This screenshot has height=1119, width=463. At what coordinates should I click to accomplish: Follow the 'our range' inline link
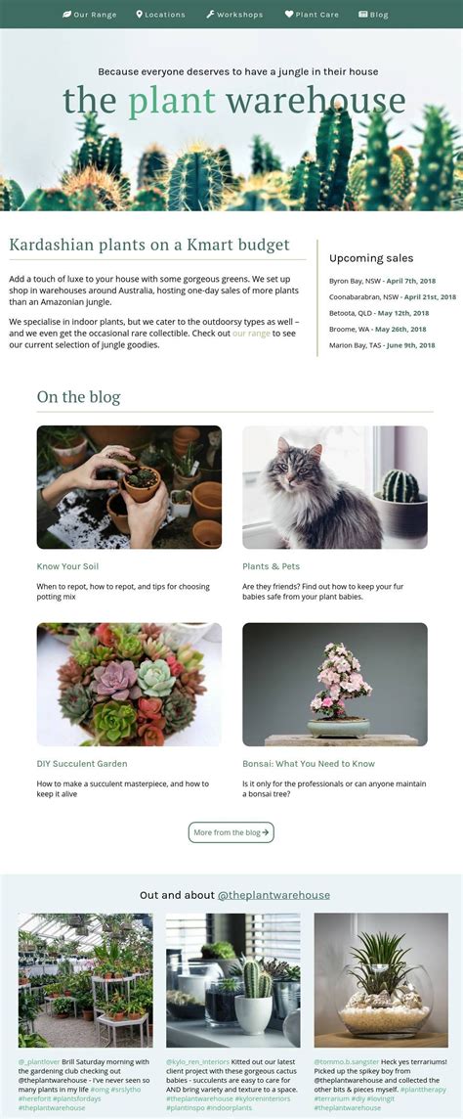tap(251, 334)
